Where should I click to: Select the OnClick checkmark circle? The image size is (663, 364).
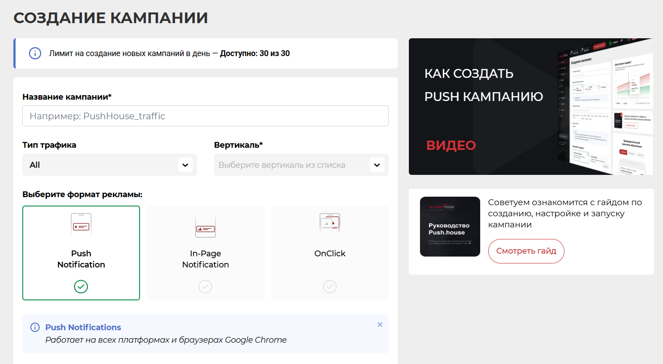330,287
